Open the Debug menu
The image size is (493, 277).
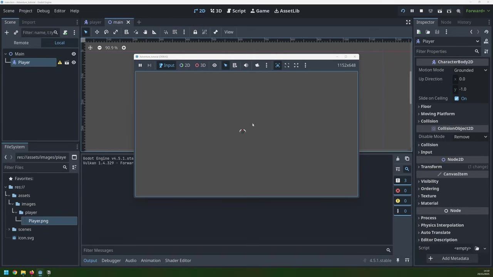click(x=43, y=11)
